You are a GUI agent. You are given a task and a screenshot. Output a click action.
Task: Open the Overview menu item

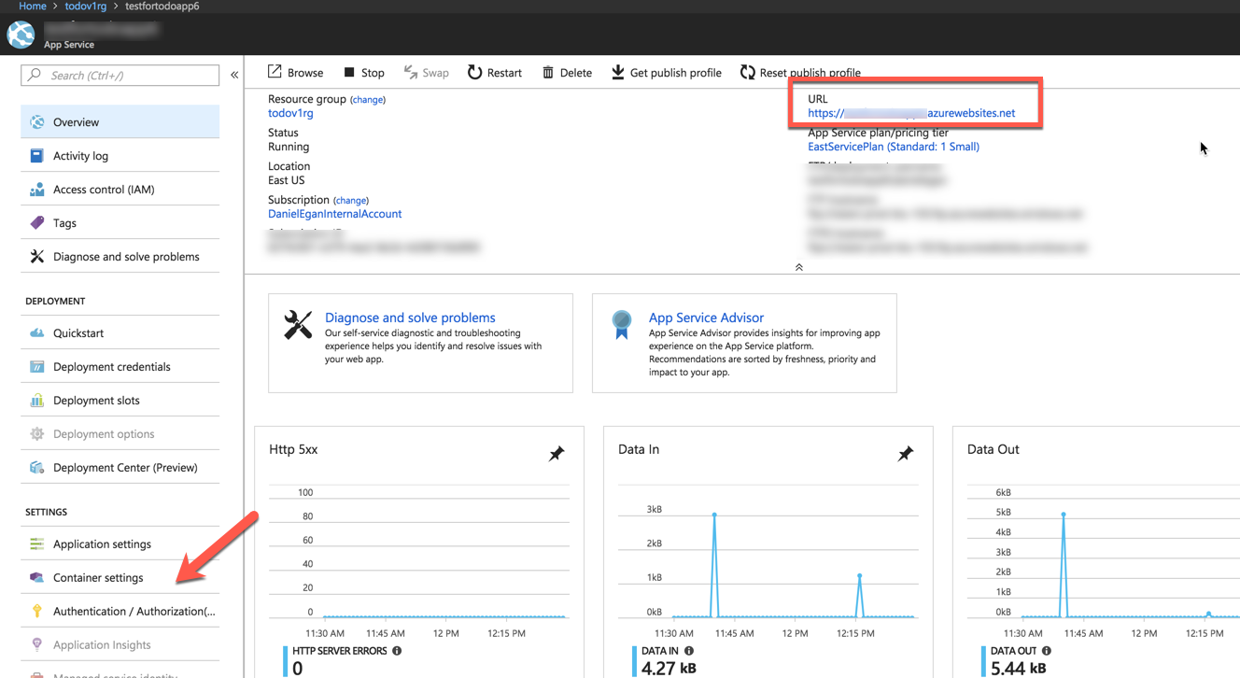120,122
